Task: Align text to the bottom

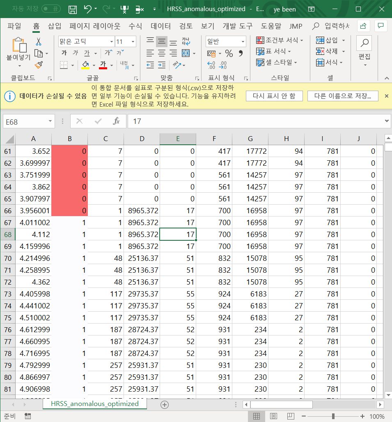Action: pyautogui.click(x=173, y=42)
